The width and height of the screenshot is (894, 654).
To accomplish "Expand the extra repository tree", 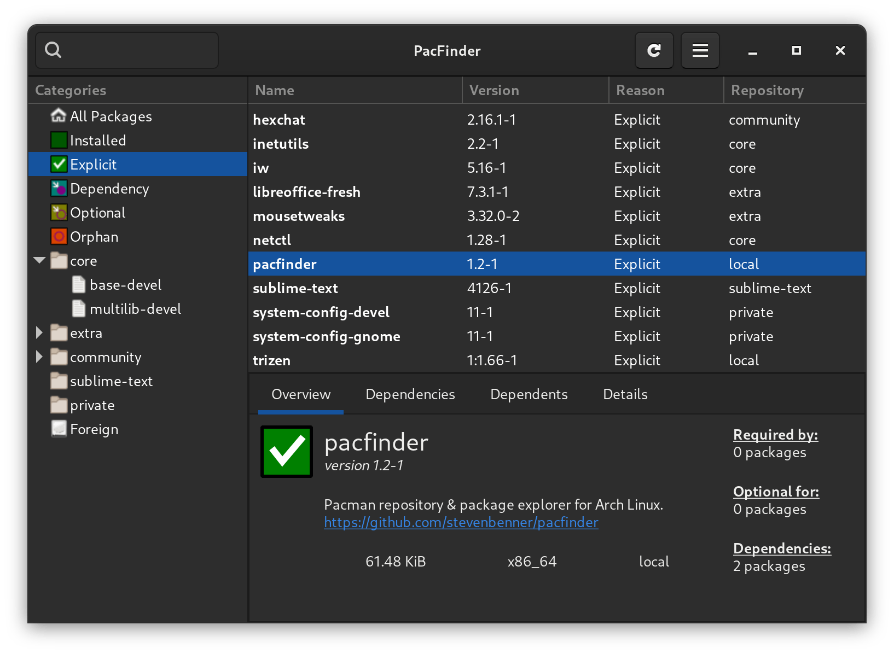I will click(x=39, y=332).
